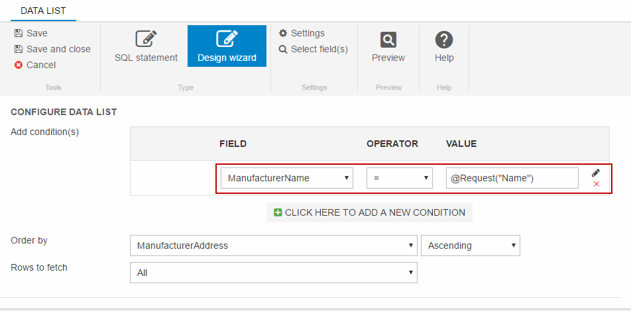Open the Preview of the data list
The width and height of the screenshot is (631, 311).
(388, 46)
